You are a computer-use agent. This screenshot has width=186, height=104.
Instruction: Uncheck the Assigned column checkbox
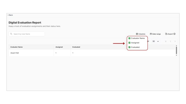(x=129, y=43)
